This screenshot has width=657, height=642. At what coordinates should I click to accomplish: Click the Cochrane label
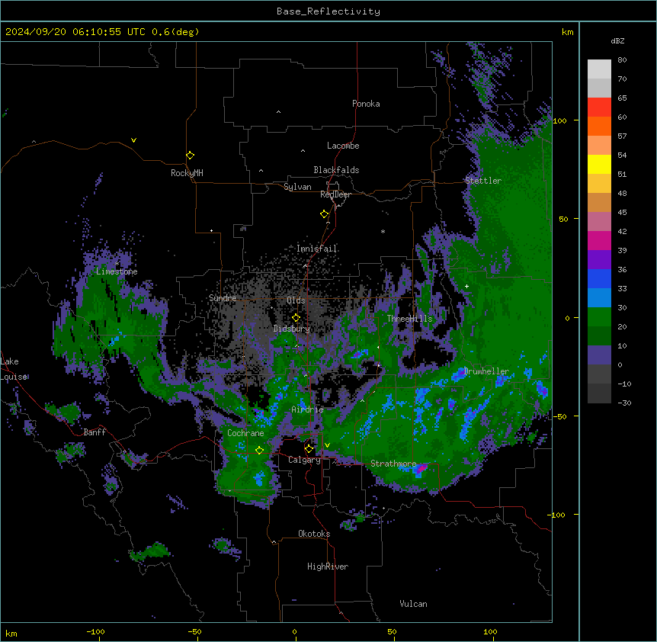pyautogui.click(x=245, y=433)
